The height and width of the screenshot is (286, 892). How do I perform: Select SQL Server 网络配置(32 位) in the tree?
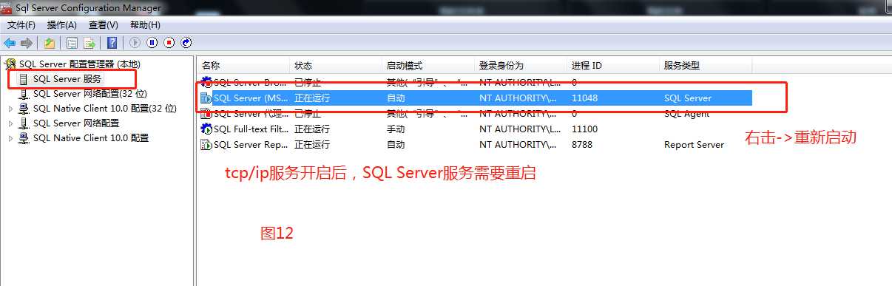(x=90, y=94)
